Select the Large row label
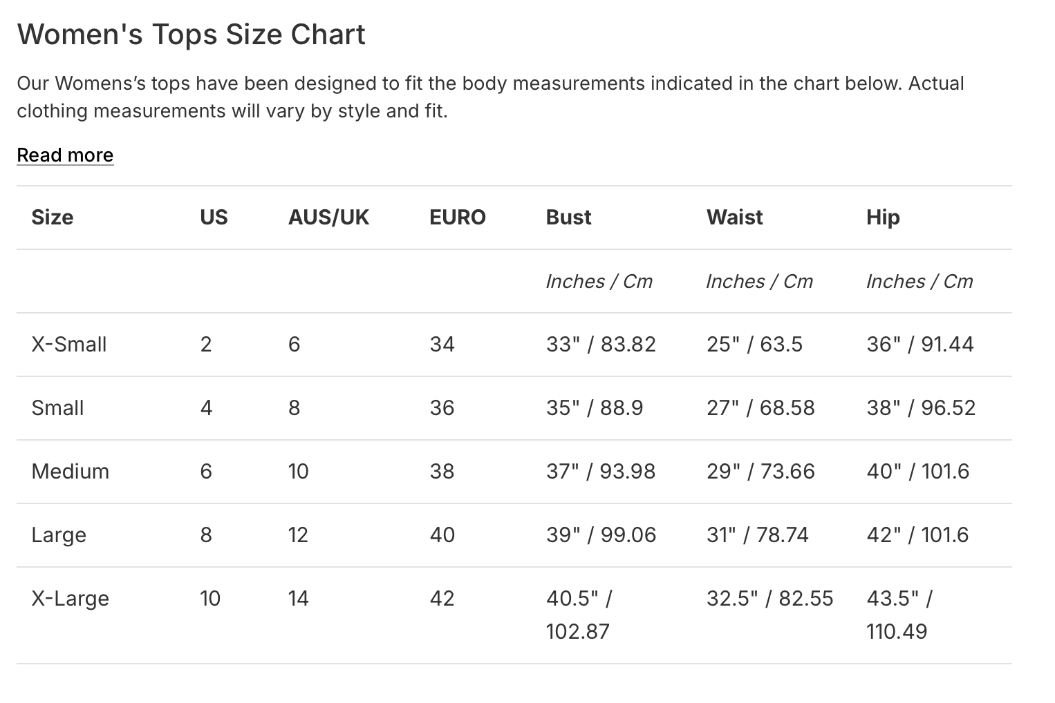1055x703 pixels. (59, 535)
